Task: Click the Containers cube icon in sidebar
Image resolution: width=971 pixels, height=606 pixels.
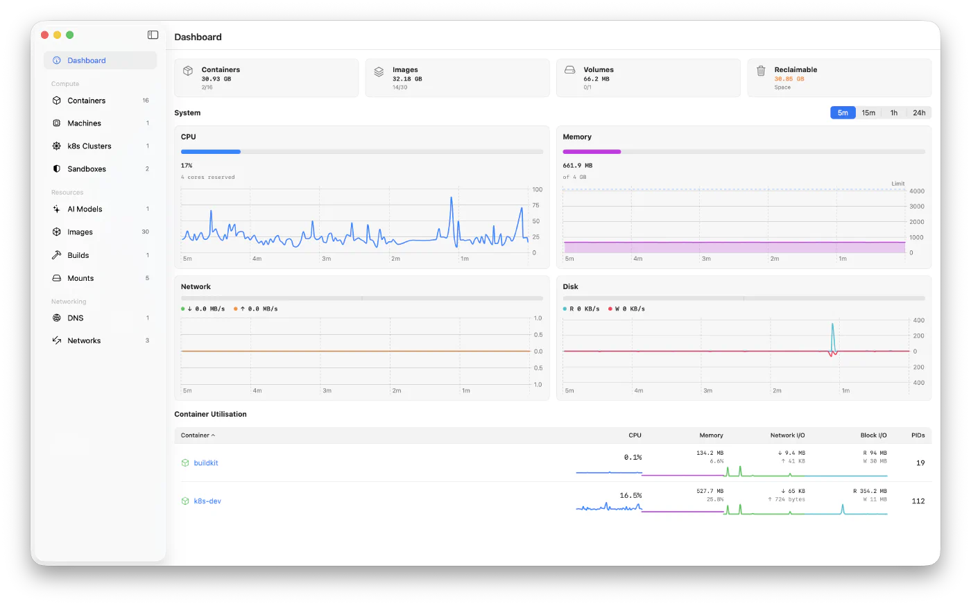Action: point(57,101)
